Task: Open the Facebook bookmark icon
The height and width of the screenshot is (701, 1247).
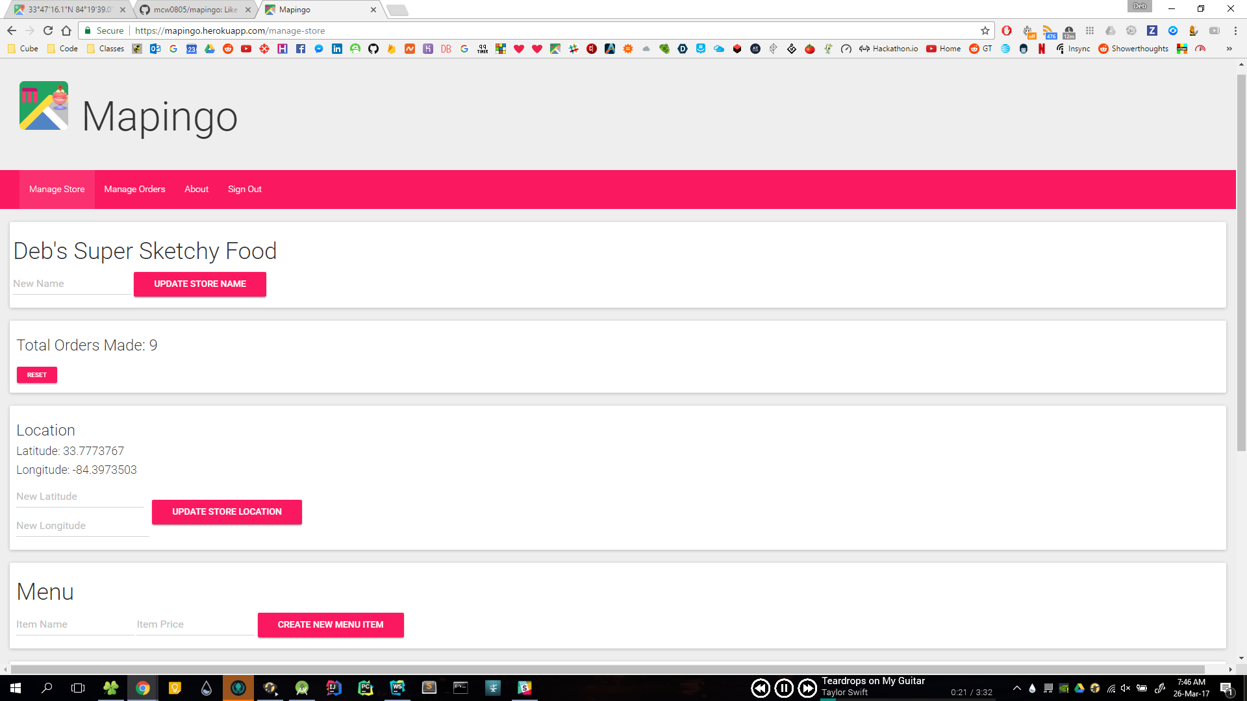Action: [x=301, y=49]
